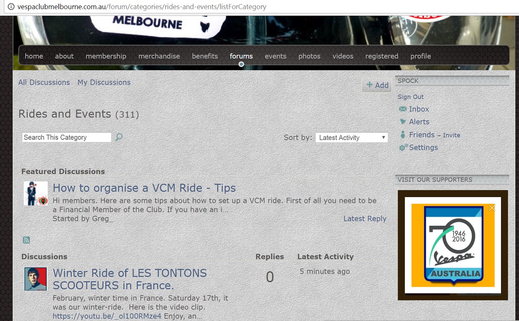Open the RSS feed icon

pyautogui.click(x=26, y=240)
